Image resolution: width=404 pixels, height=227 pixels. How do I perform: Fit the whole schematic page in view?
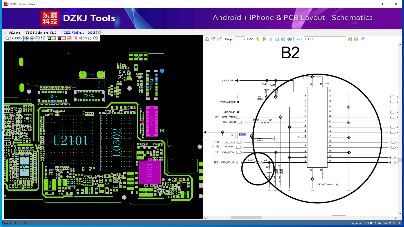pos(277,39)
